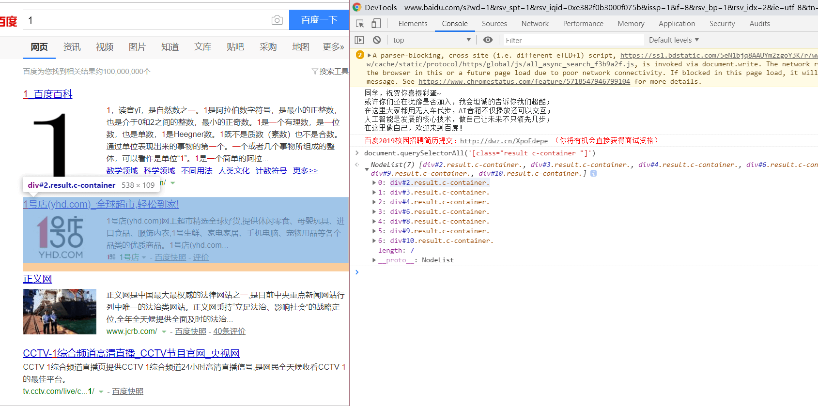This screenshot has width=818, height=406.
Task: Select the 资讯 search category tab
Action: click(x=72, y=47)
